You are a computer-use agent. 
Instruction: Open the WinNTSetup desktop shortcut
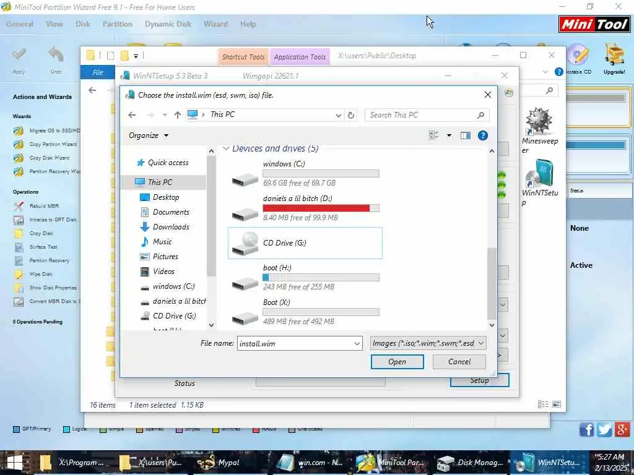point(539,182)
